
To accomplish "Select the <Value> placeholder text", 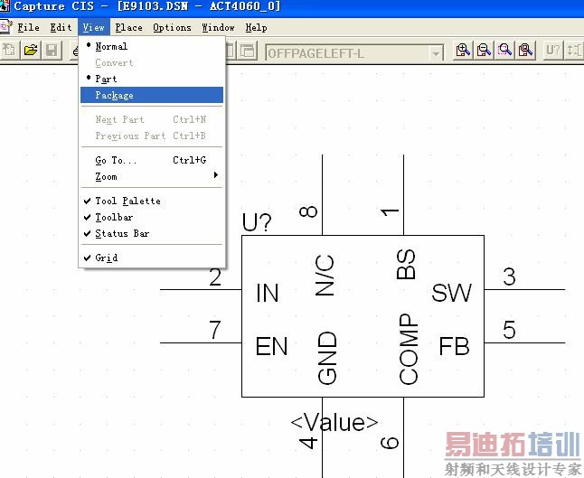I will pyautogui.click(x=334, y=423).
